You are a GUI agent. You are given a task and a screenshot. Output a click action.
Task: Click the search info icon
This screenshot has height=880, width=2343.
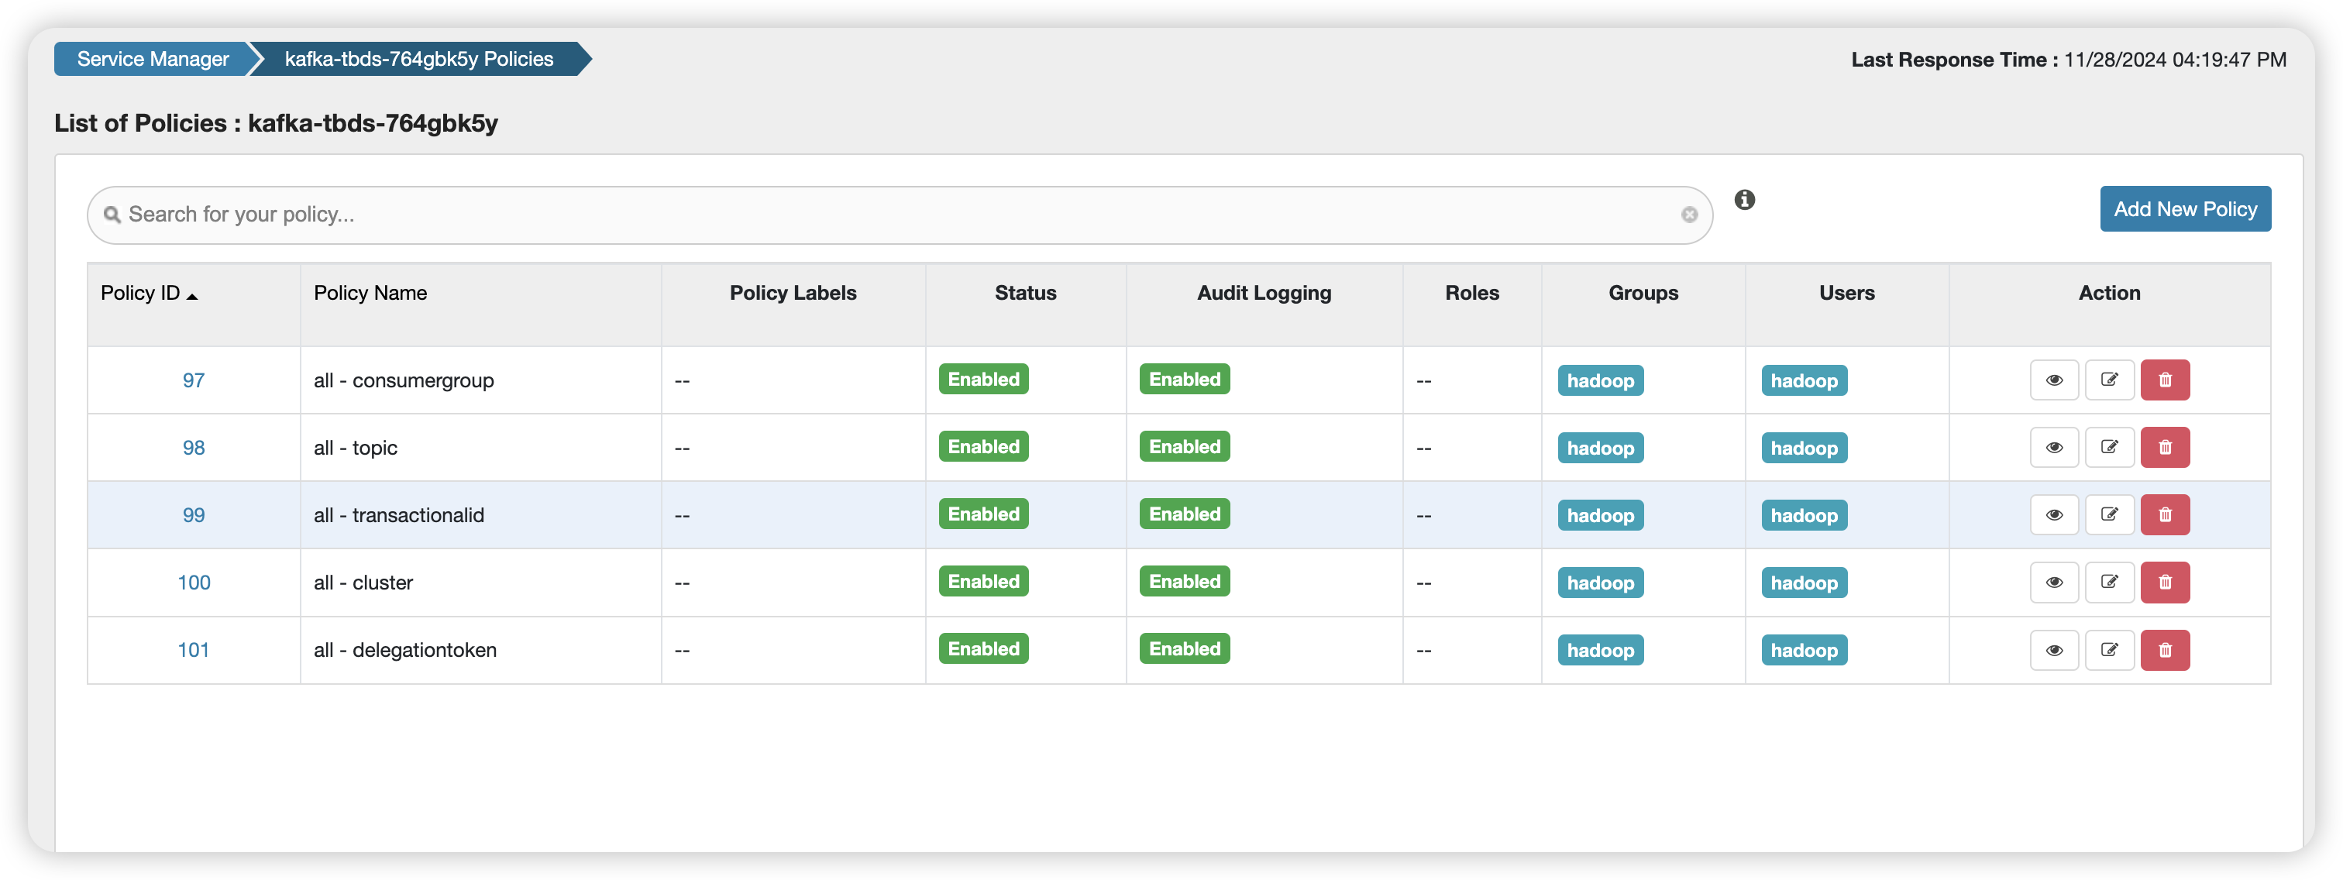[1743, 200]
